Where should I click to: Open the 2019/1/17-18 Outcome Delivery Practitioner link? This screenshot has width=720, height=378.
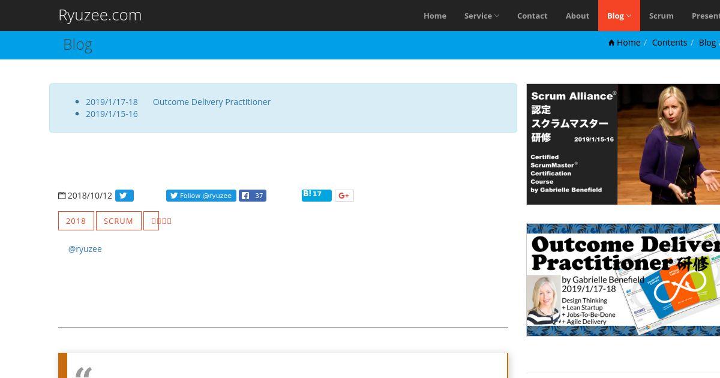pos(178,102)
